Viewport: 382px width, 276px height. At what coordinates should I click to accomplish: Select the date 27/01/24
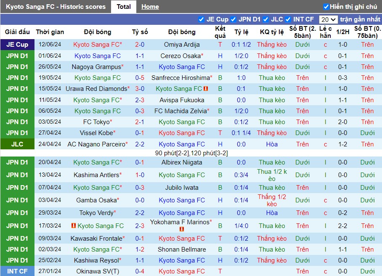pos(50,271)
